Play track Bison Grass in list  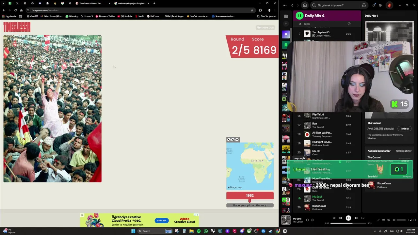point(327,207)
